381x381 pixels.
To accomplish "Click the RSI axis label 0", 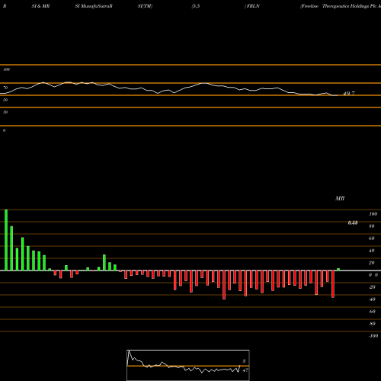I will click(x=5, y=130).
